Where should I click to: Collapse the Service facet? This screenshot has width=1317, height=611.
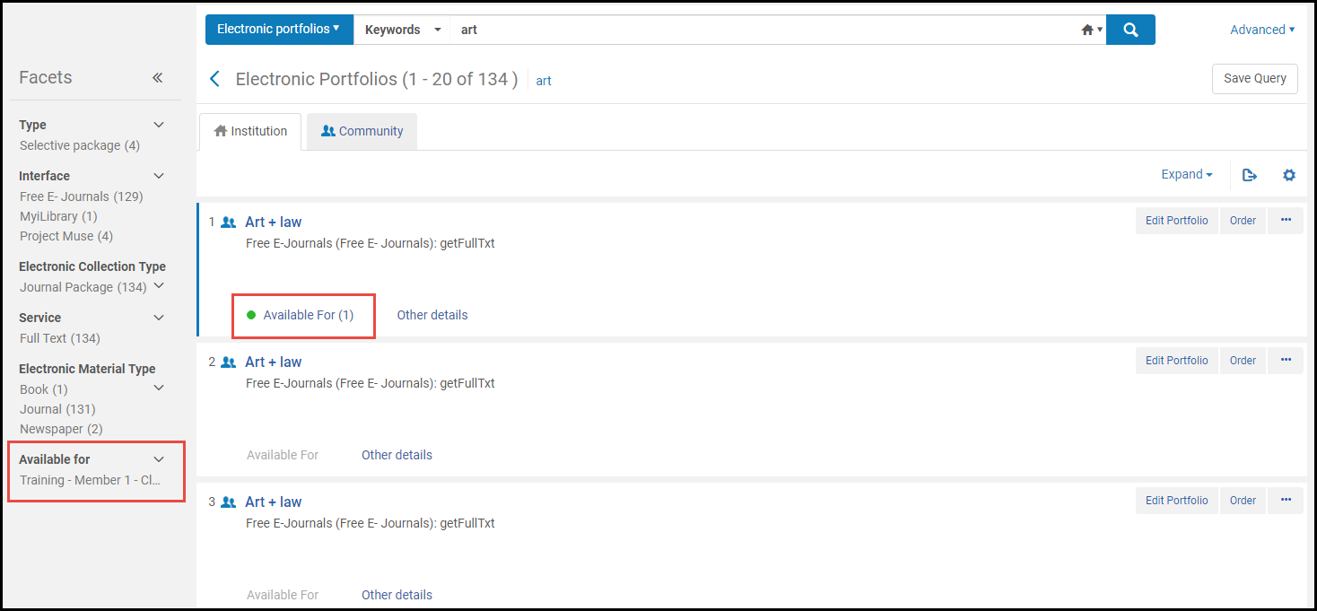coord(159,318)
